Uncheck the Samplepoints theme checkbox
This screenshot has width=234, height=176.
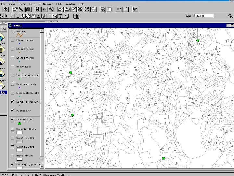pyautogui.click(x=13, y=102)
